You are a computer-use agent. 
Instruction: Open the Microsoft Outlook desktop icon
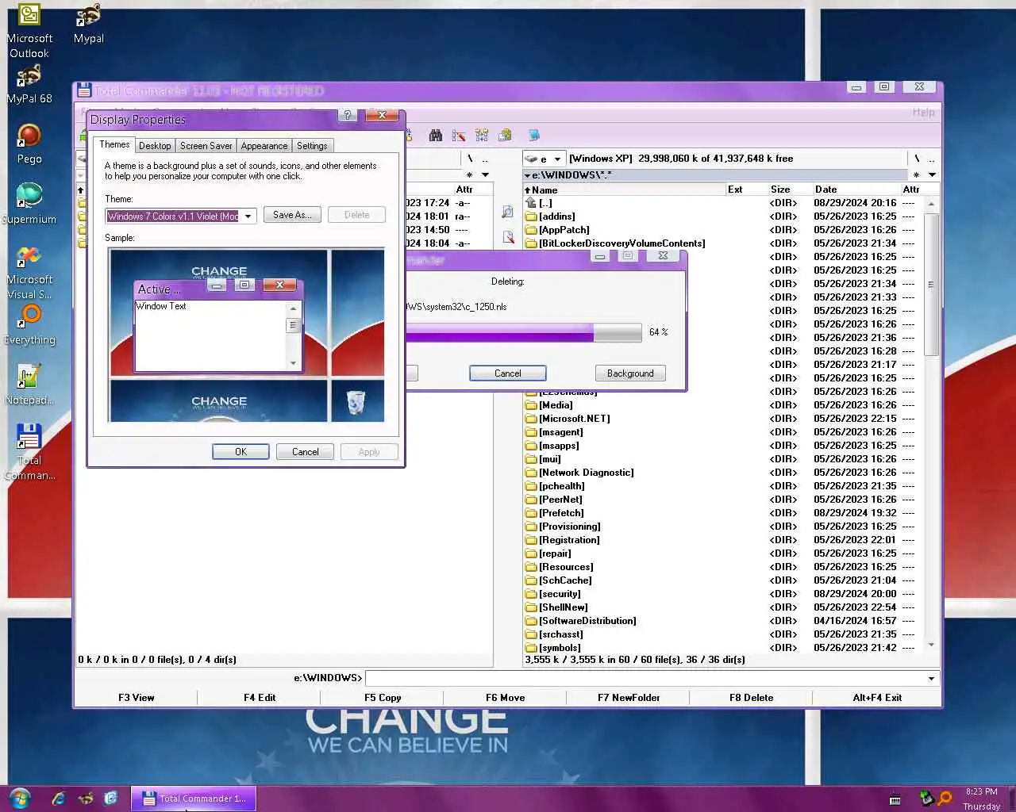[x=29, y=31]
